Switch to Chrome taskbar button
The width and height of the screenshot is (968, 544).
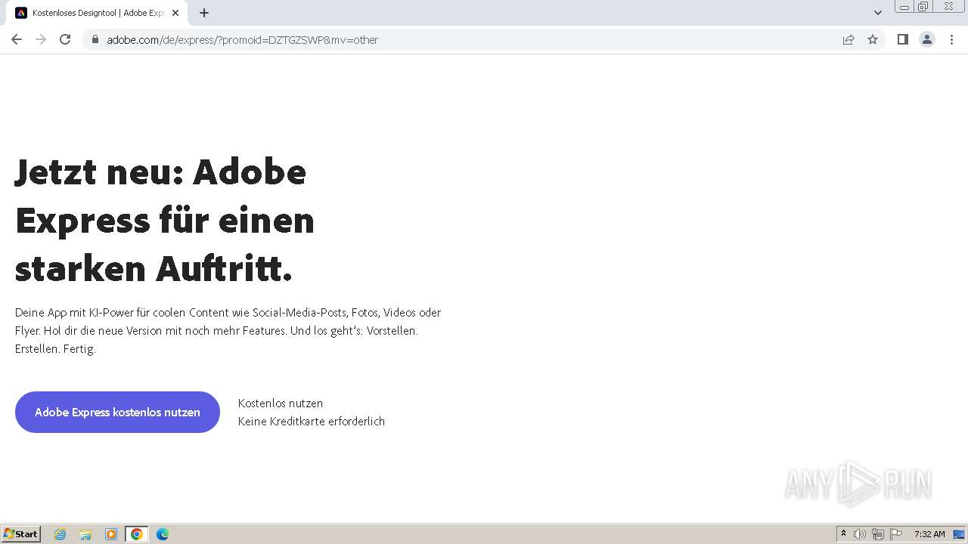click(137, 534)
